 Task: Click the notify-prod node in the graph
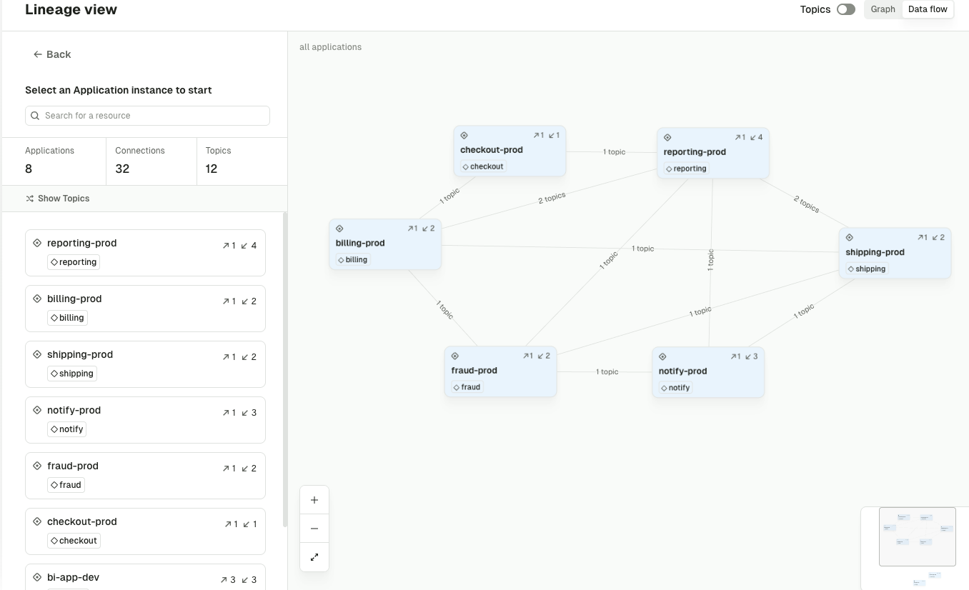click(708, 372)
